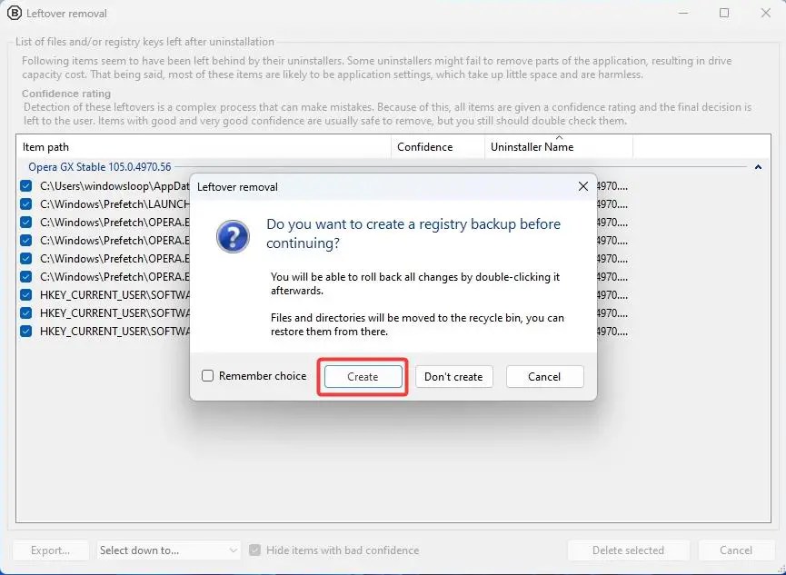Uncheck the C:\Users\windowsloop\AppData item
Viewport: 786px width, 575px height.
pyautogui.click(x=26, y=186)
